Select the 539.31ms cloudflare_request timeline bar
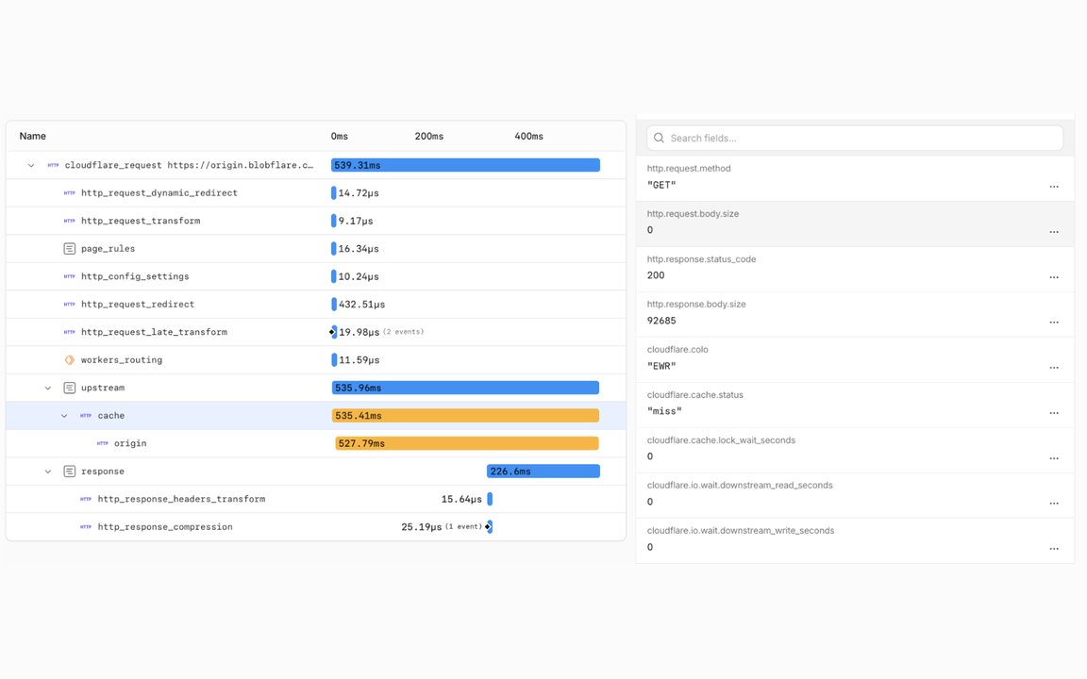This screenshot has height=679, width=1087. tap(466, 166)
